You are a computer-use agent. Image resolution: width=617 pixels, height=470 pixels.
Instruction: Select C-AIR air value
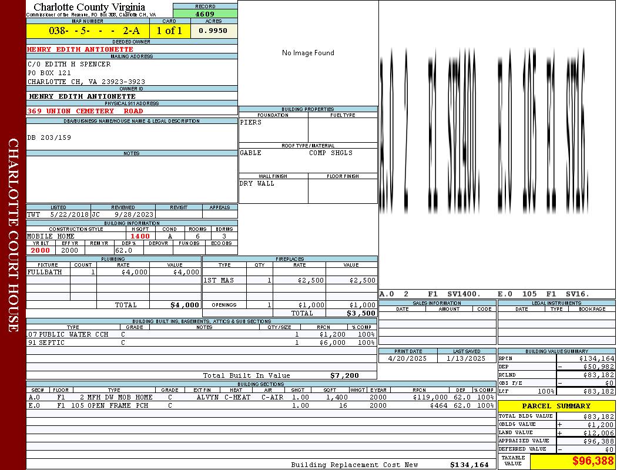pos(272,397)
